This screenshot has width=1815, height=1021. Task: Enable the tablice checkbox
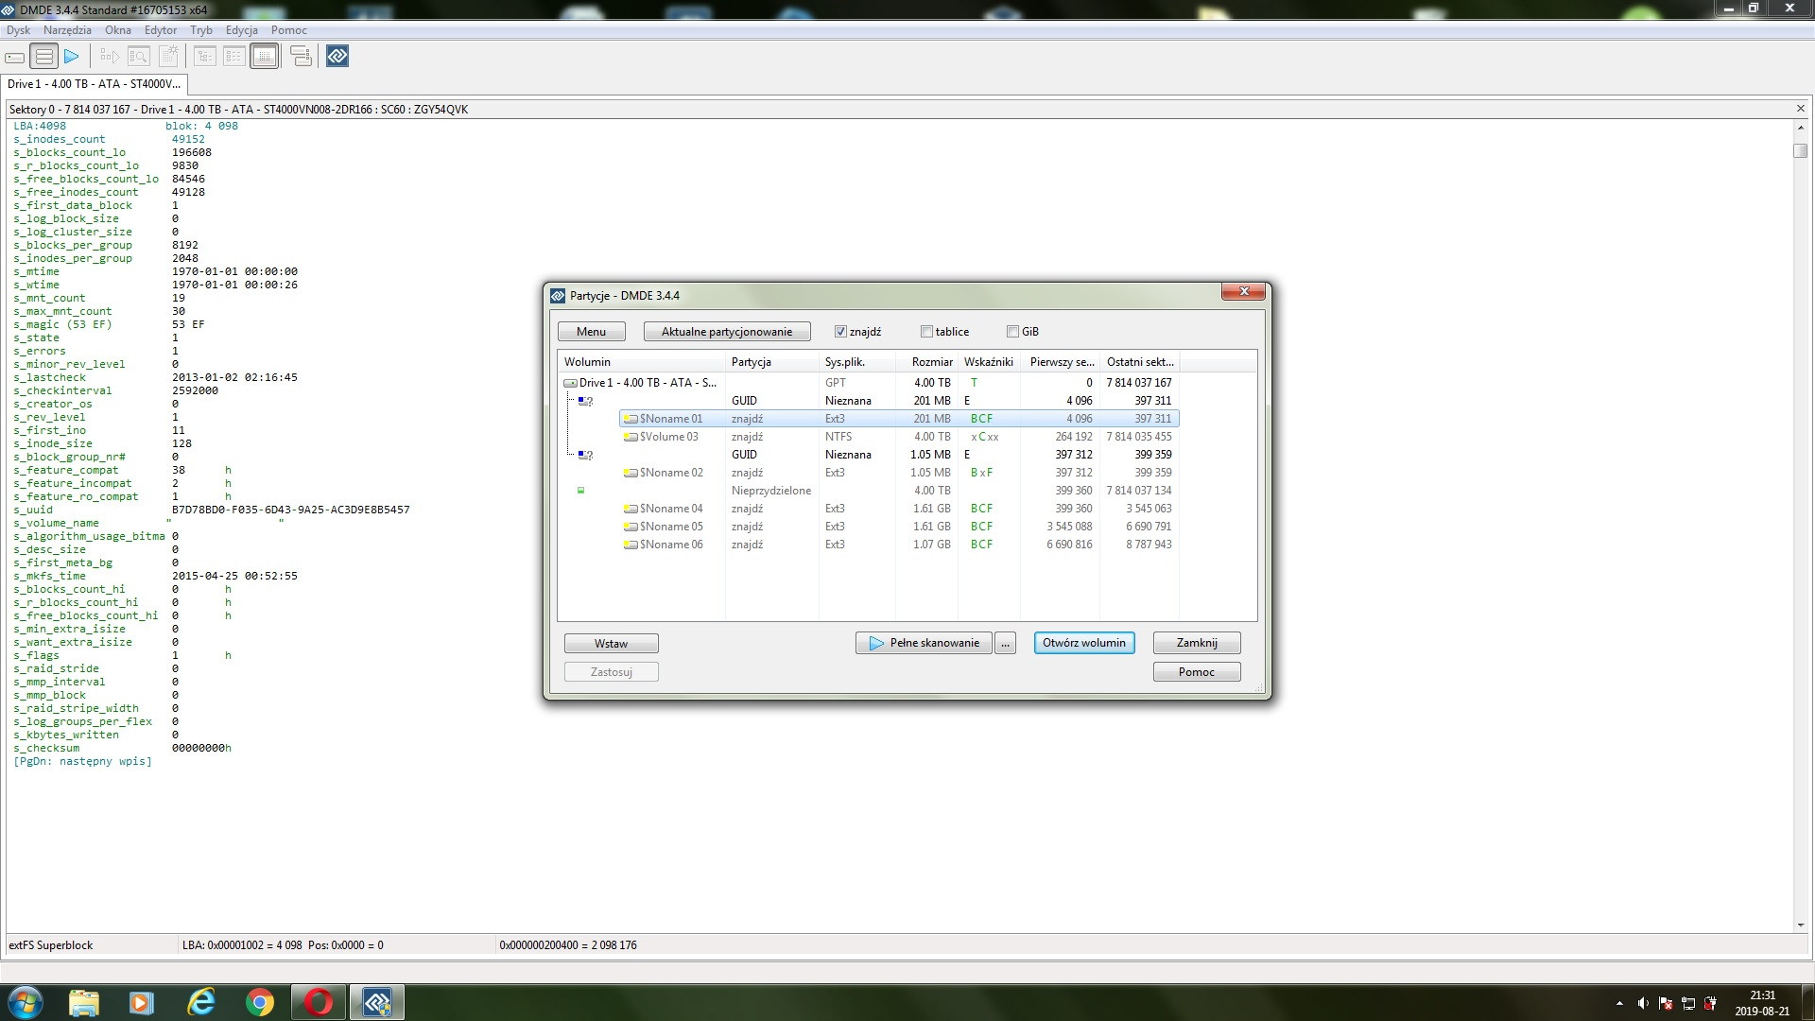point(926,332)
